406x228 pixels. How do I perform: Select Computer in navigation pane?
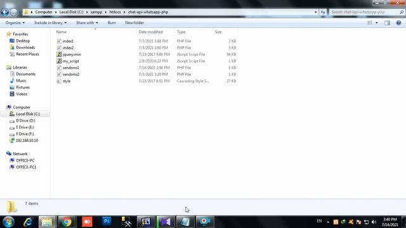[22, 107]
